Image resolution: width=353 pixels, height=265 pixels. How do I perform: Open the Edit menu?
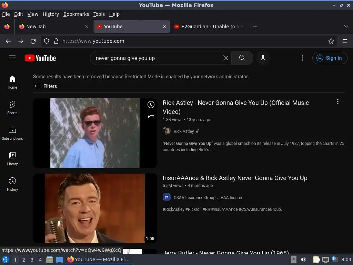point(19,14)
